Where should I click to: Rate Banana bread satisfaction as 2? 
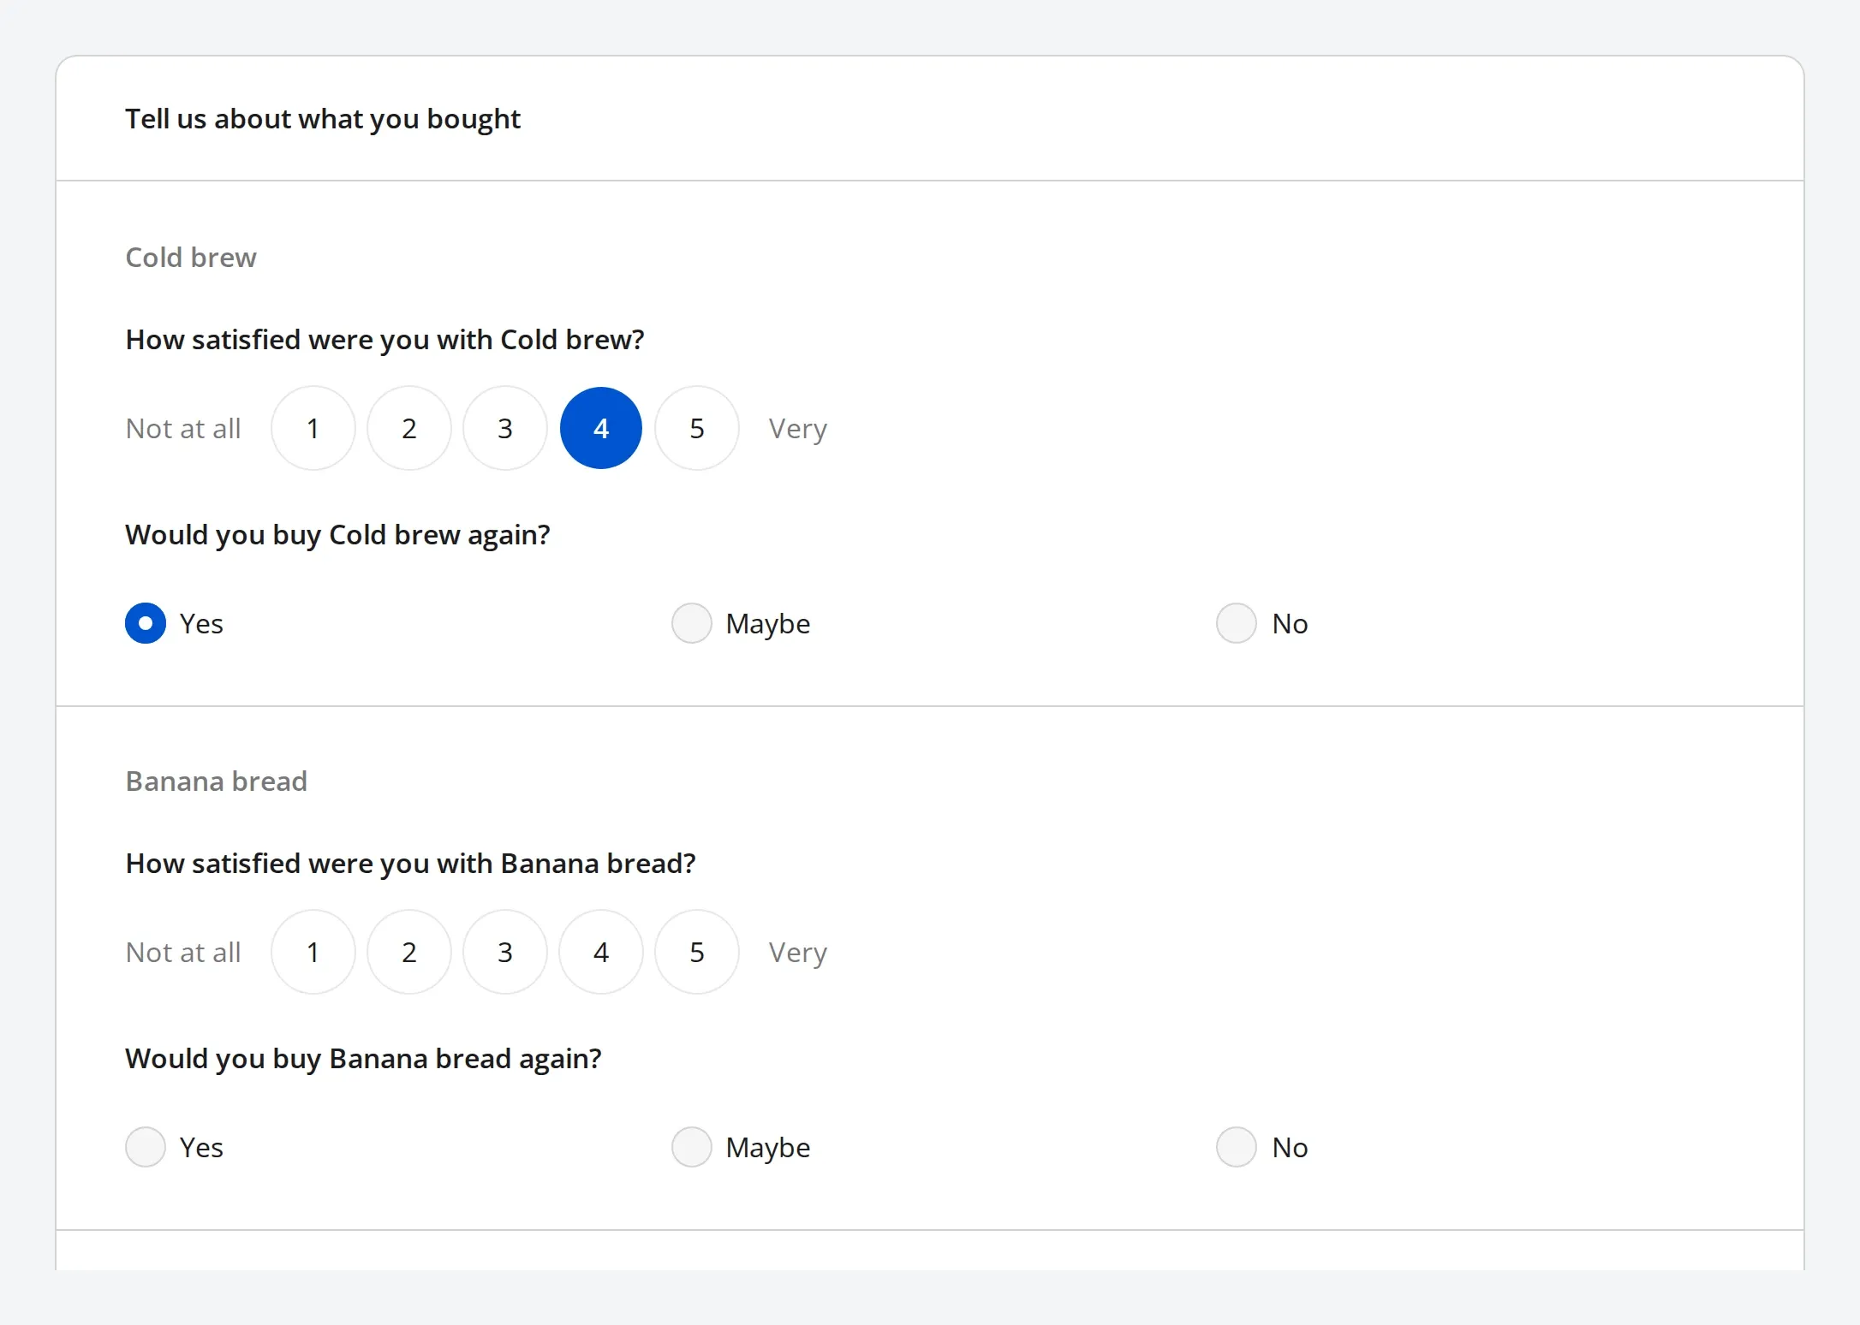pyautogui.click(x=409, y=952)
